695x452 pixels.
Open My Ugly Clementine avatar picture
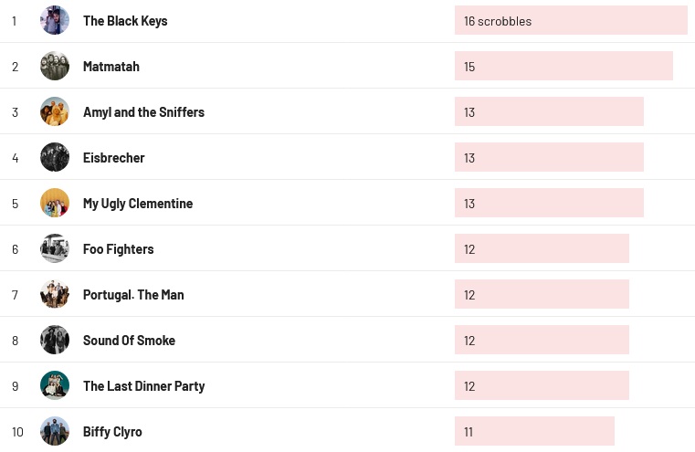point(55,203)
